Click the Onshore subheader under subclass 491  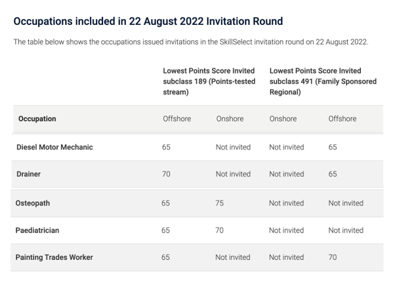(283, 119)
